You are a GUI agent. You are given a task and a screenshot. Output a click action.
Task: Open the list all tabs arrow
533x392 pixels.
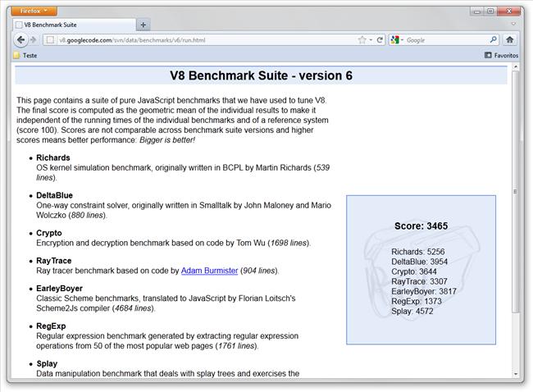click(x=513, y=24)
